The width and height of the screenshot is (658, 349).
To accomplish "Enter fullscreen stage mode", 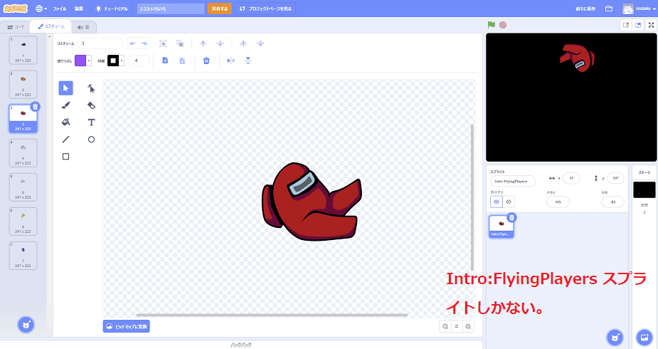I will coord(652,25).
